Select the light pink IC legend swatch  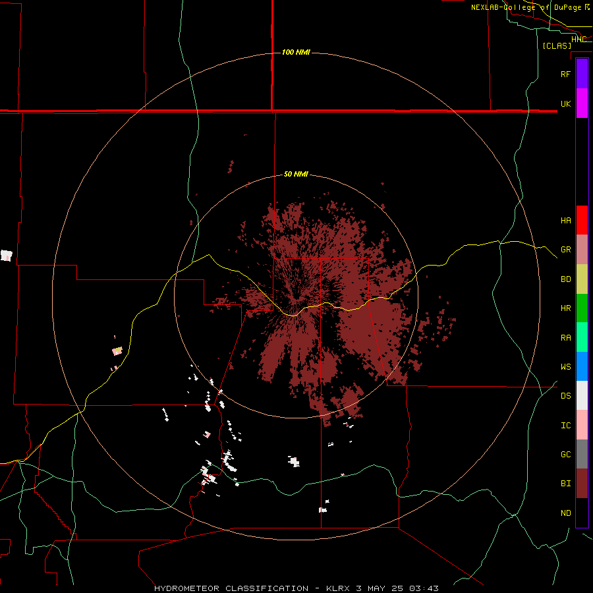[x=582, y=425]
